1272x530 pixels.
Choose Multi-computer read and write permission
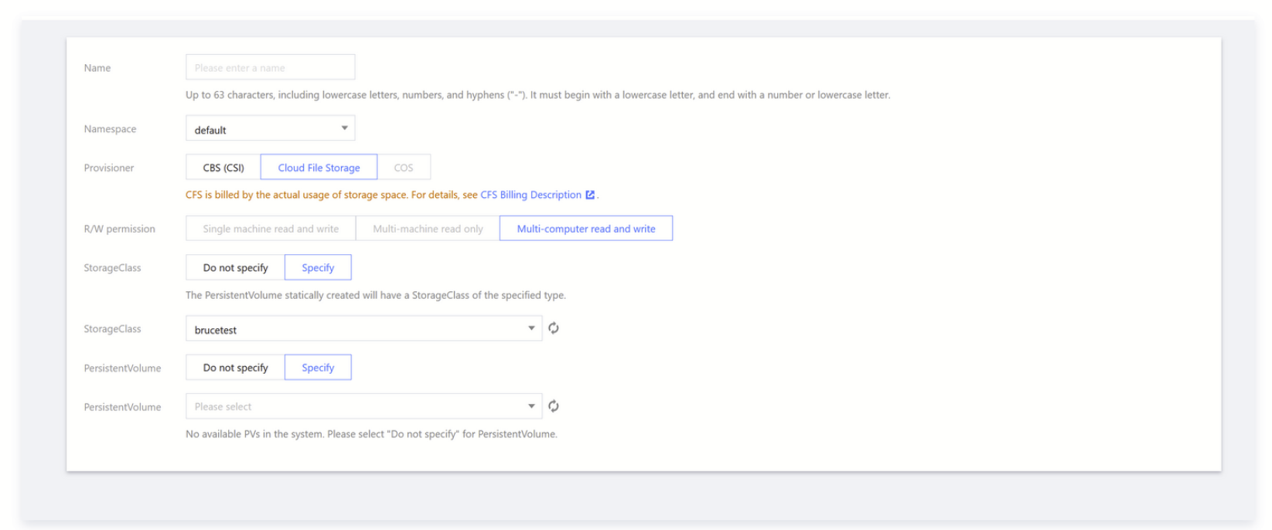[x=586, y=229]
